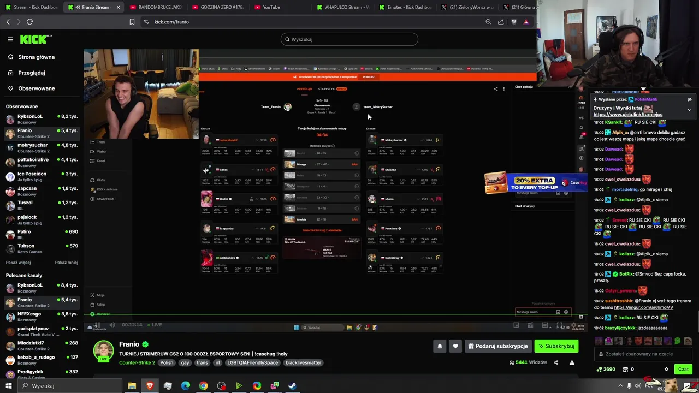
Task: Open channel points 2690 icon
Action: 606,370
